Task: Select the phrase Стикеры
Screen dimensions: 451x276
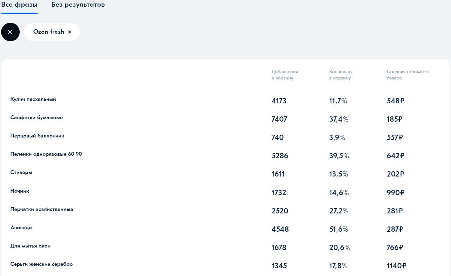Action: click(x=21, y=173)
